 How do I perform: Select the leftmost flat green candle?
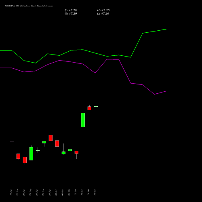coord(12,142)
